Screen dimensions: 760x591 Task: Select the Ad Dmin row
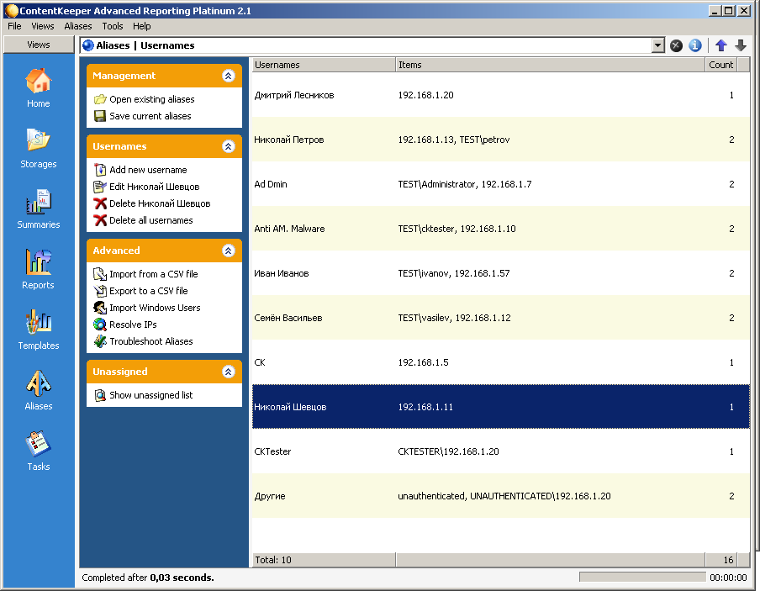[x=501, y=184]
